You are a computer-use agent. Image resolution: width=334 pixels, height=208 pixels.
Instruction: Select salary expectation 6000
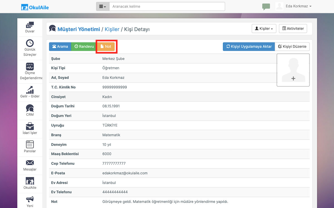(107, 154)
